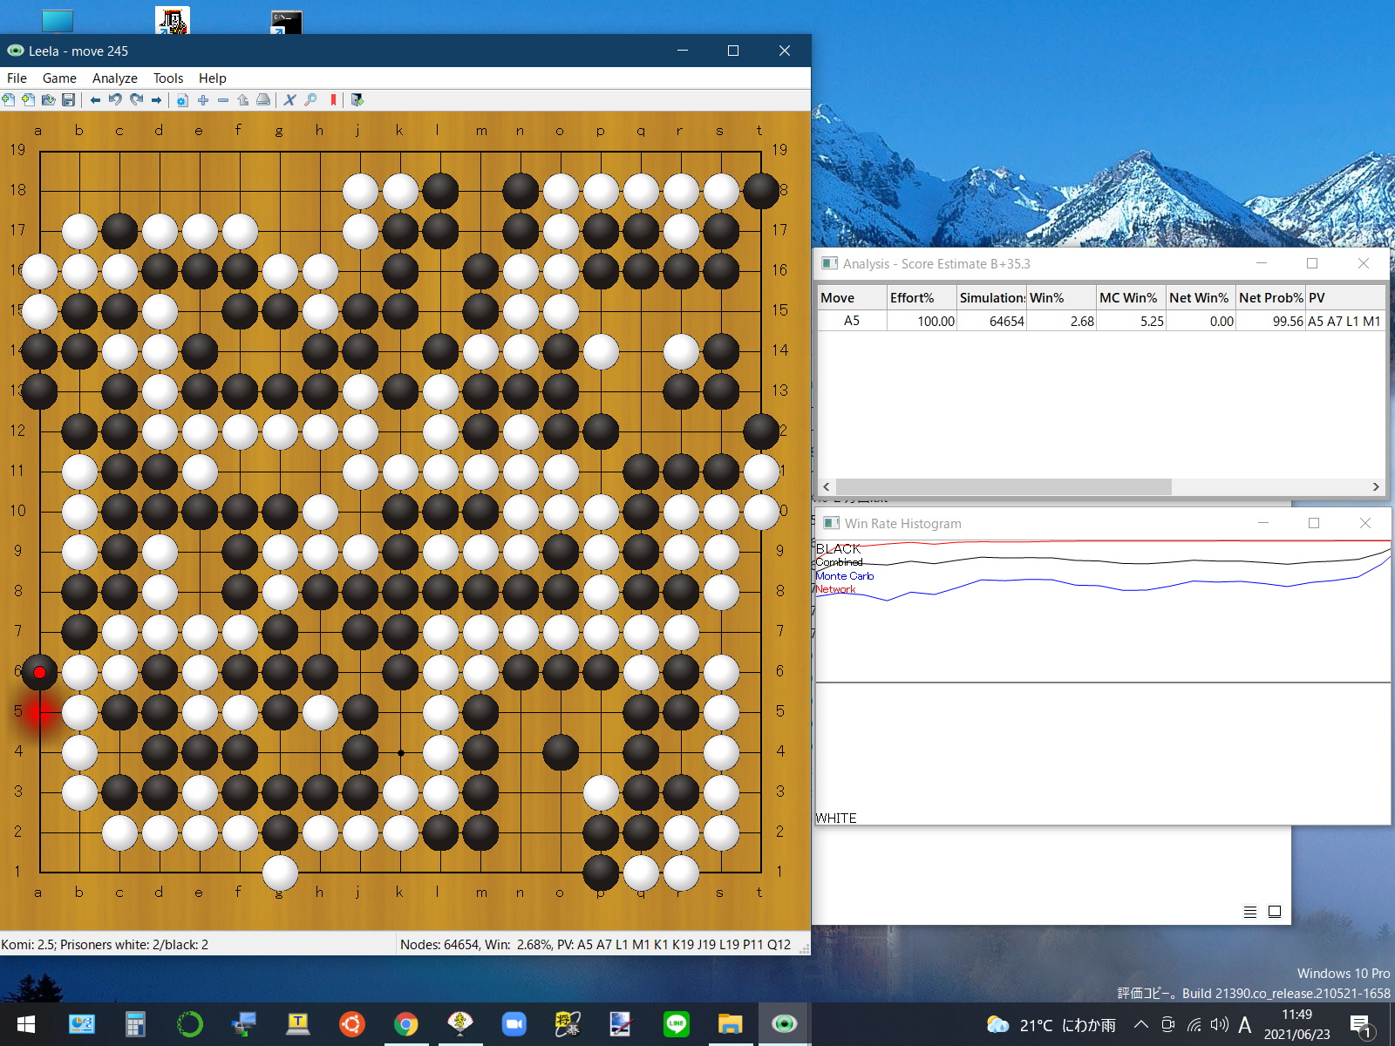Click the Open Game folder icon
1395x1046 pixels.
coord(48,100)
